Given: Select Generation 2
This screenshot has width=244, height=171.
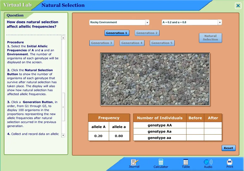Looking at the screenshot, I should tap(147, 33).
